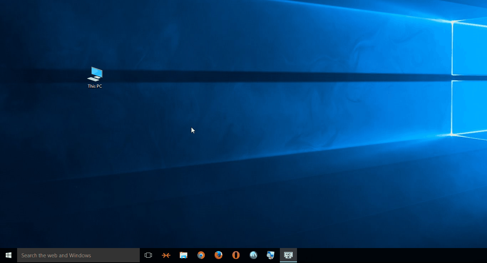Open the Windows Start menu
Screen dimensions: 487x263
(9, 255)
